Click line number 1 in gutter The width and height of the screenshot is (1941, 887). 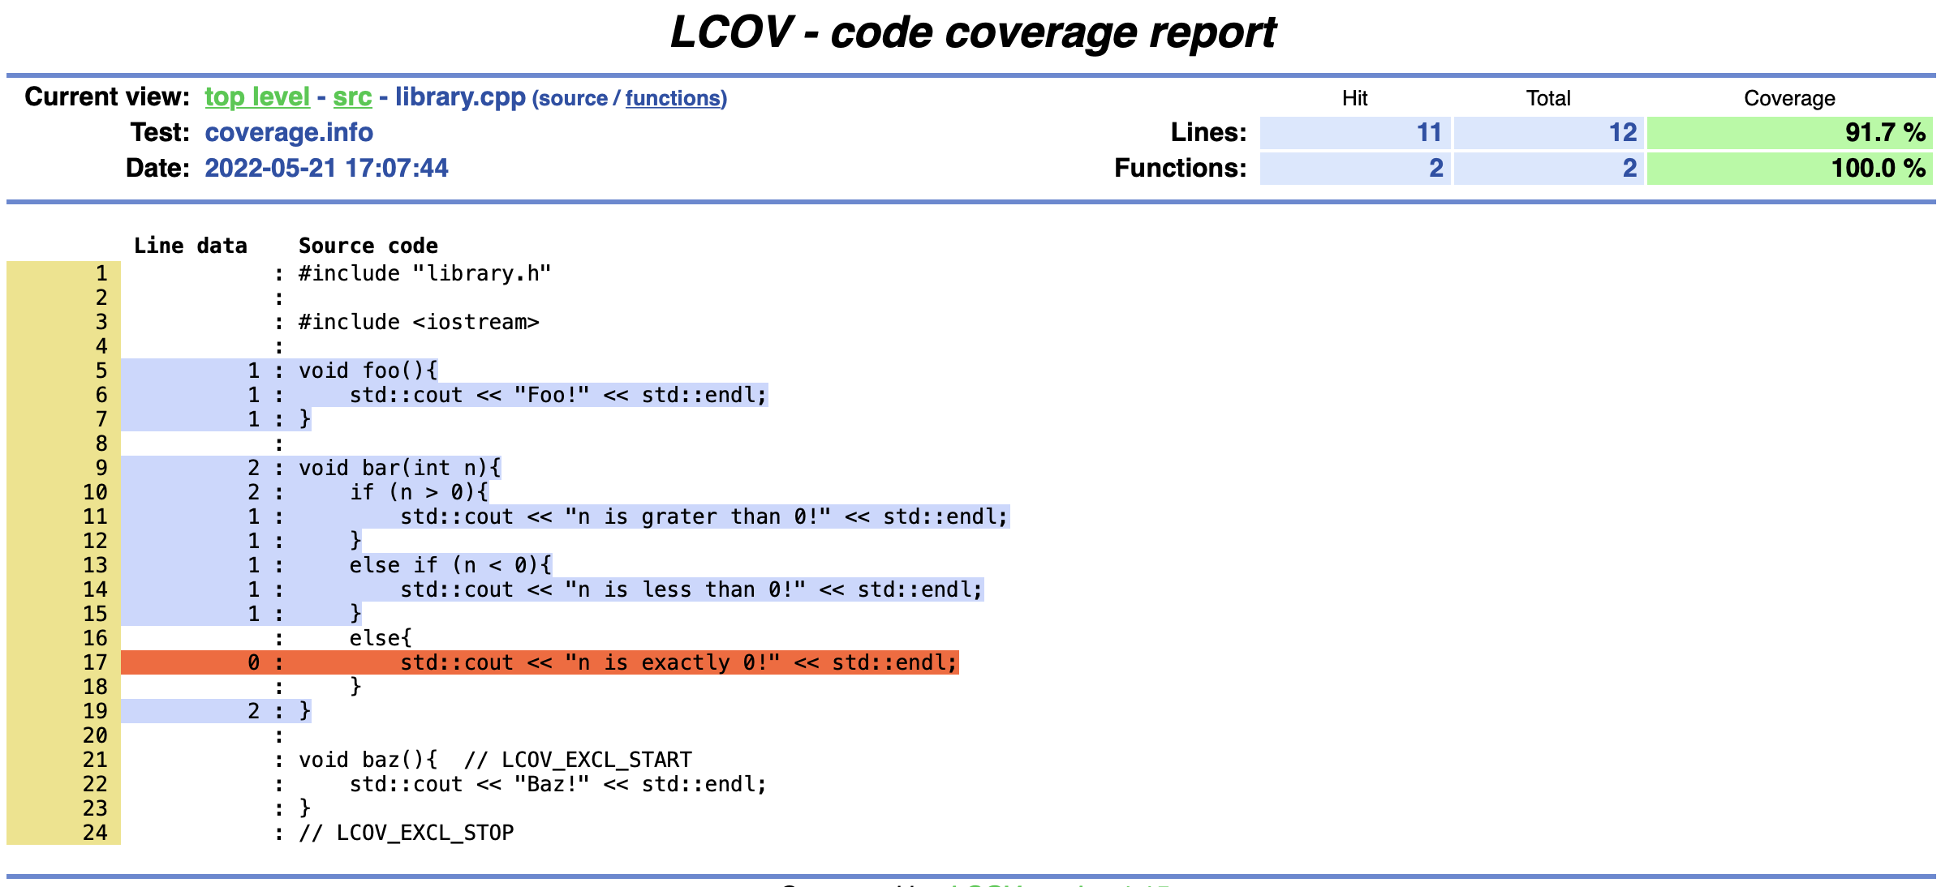point(101,274)
